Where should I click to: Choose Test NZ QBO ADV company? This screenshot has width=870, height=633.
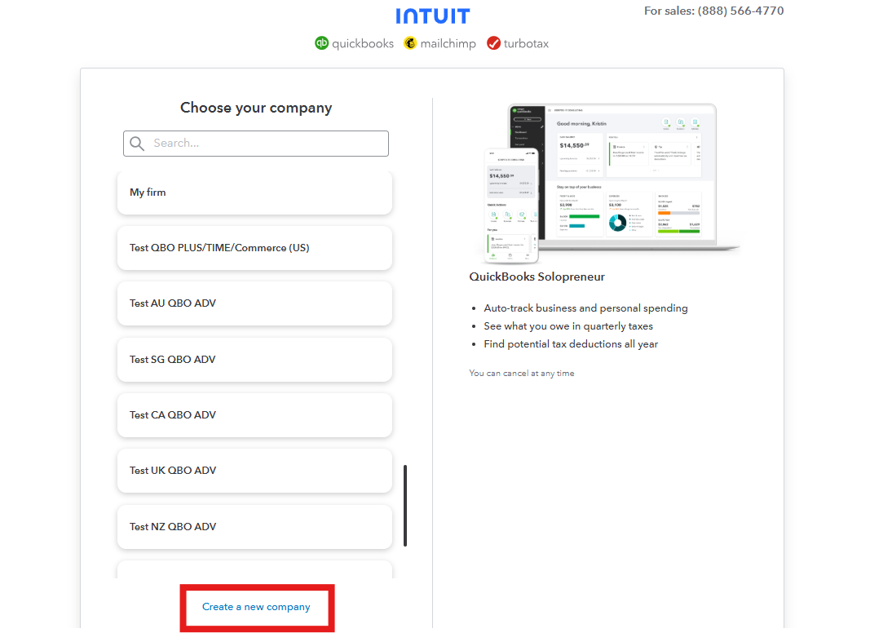[254, 526]
